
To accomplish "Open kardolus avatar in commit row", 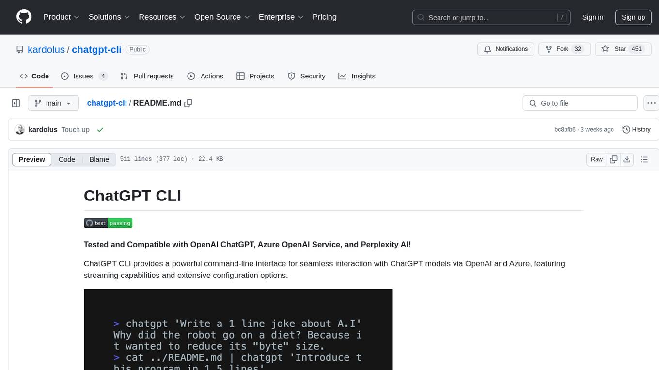I will (x=20, y=130).
